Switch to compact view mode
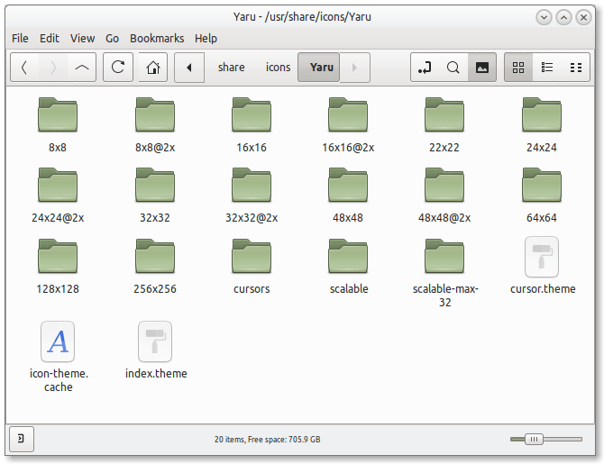The width and height of the screenshot is (604, 464). pyautogui.click(x=574, y=68)
